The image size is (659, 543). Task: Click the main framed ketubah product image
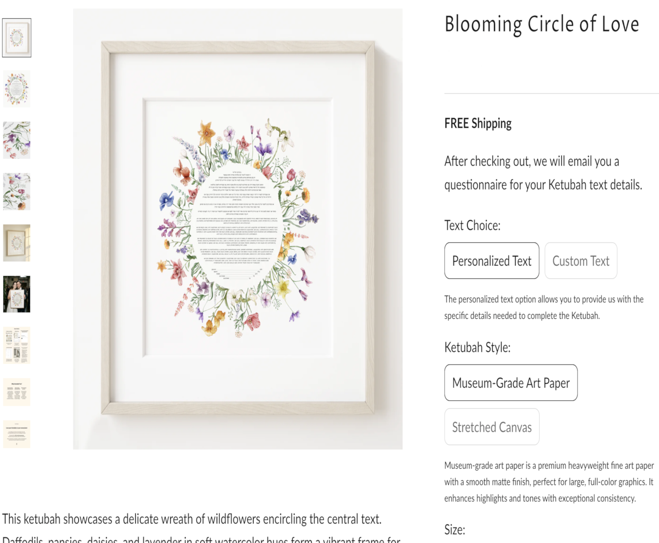(x=238, y=229)
